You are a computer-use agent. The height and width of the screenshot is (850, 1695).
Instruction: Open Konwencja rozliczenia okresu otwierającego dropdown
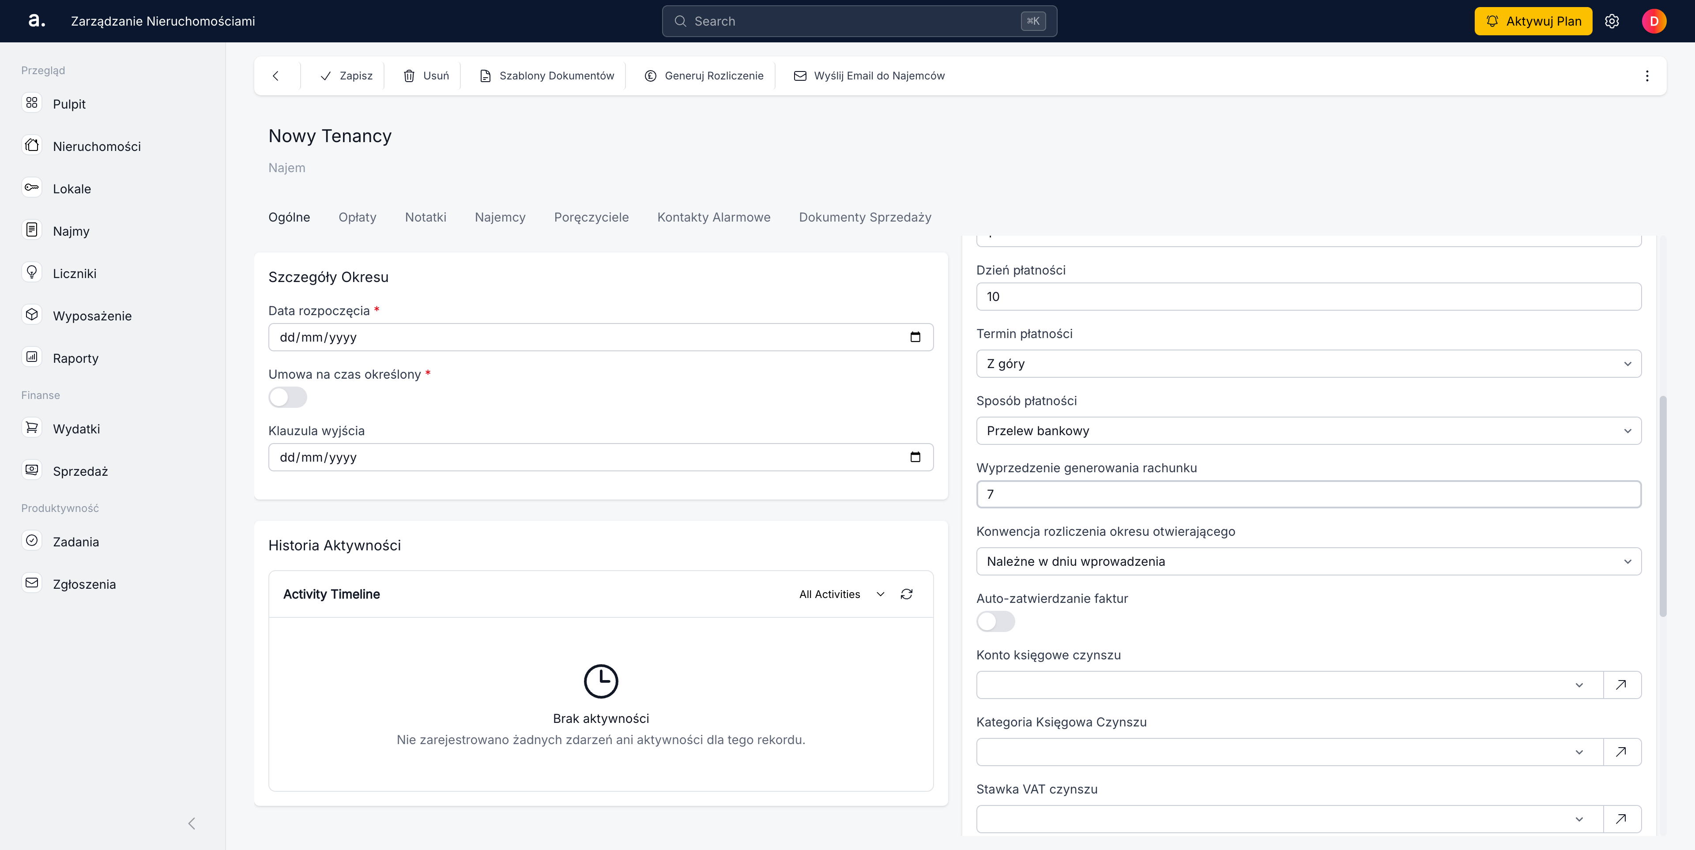pos(1308,561)
